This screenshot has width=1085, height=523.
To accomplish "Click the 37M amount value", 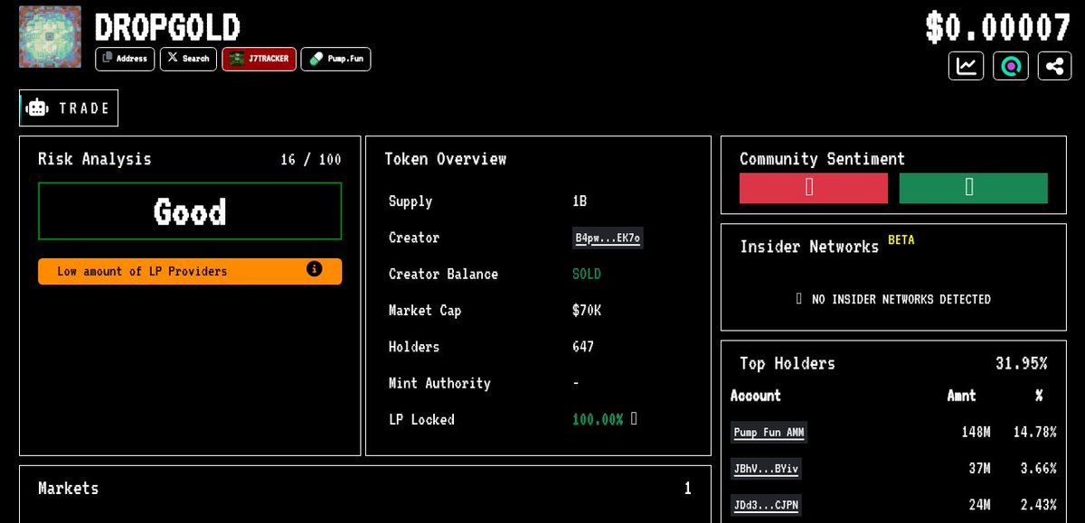I will 979,469.
